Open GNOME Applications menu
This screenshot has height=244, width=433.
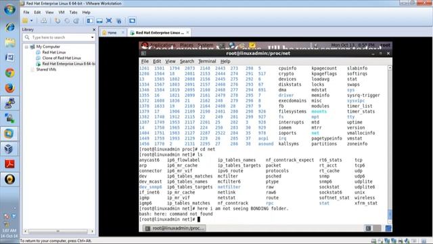click(x=162, y=45)
